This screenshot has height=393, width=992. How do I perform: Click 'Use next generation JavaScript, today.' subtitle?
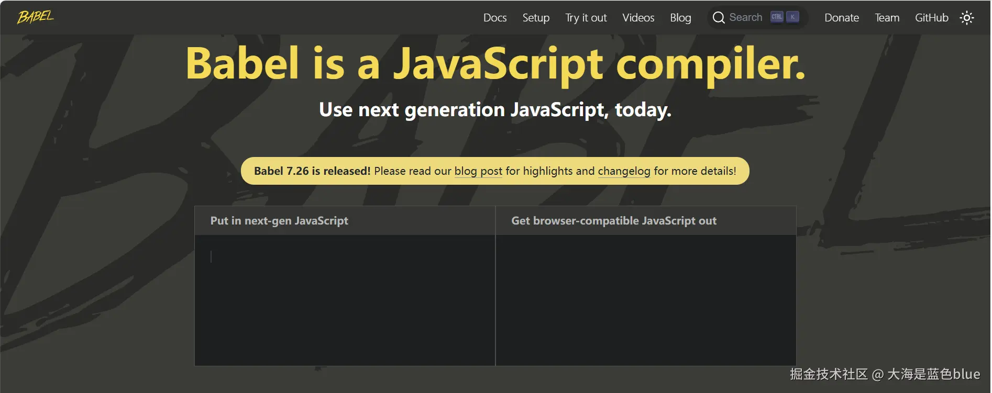[495, 110]
